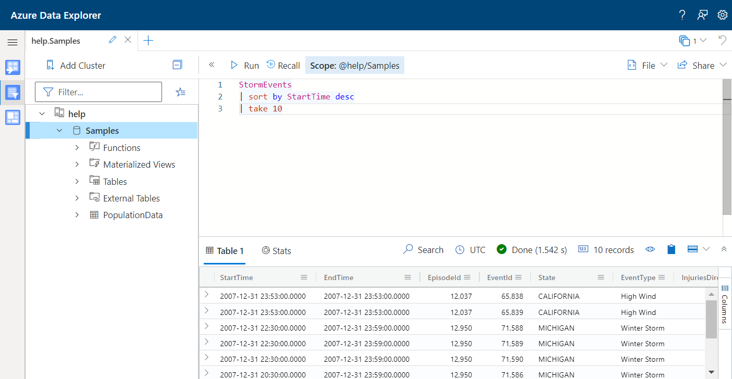The width and height of the screenshot is (732, 379).
Task: Click Add Cluster
Action: [x=76, y=66]
